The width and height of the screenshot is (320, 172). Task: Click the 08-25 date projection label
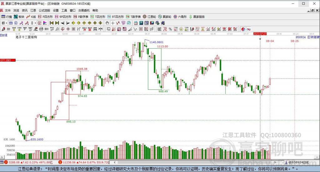[294, 41]
